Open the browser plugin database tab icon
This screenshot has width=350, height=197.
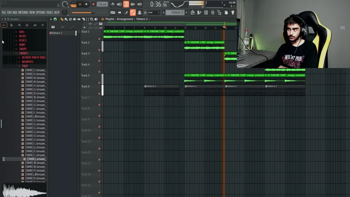point(19,25)
